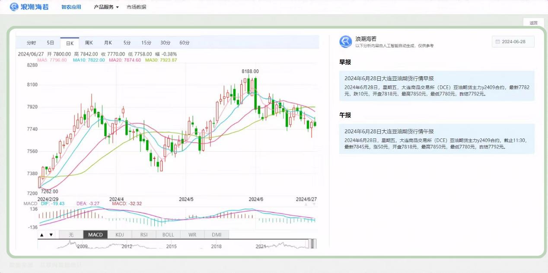
Task: Open the 市场数据 navigation item
Action: (x=136, y=7)
